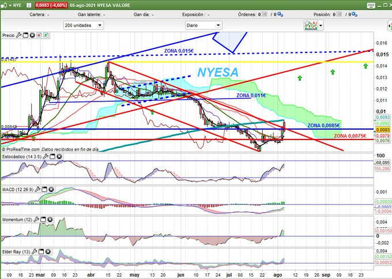
Task: Open the chart style candlestick icon
Action: pyautogui.click(x=4, y=5)
